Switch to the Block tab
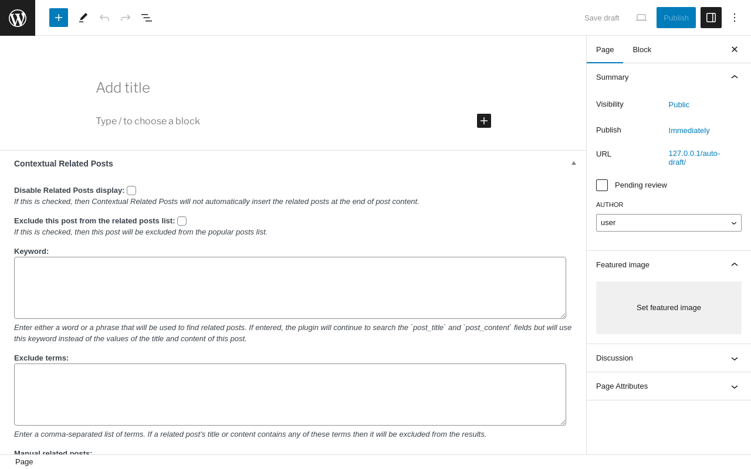The width and height of the screenshot is (751, 469). [642, 50]
